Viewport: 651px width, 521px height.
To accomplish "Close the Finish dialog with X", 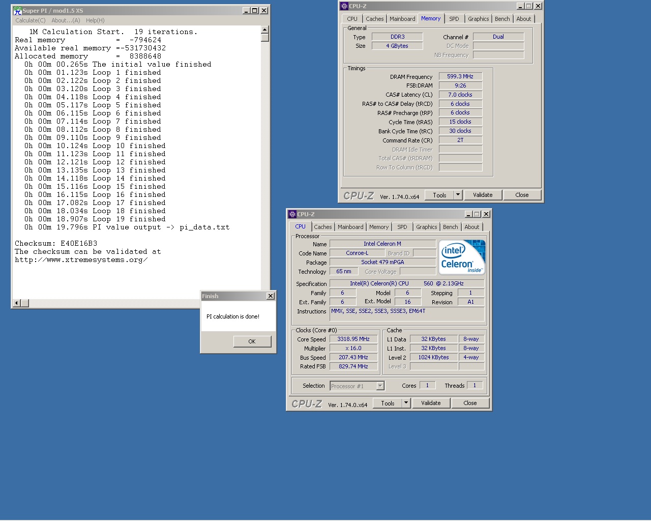I will (271, 296).
